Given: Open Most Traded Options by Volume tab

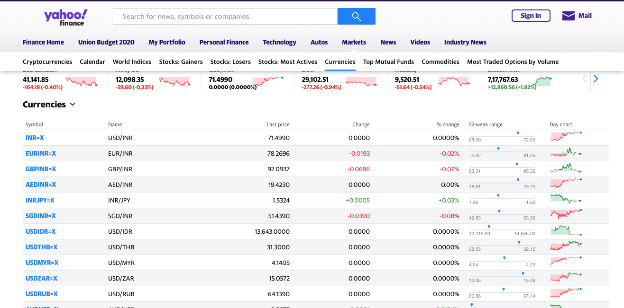Looking at the screenshot, I should (513, 62).
